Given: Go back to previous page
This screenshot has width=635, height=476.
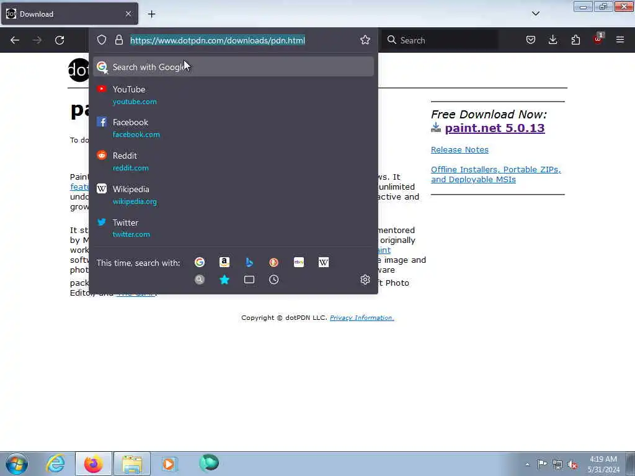Looking at the screenshot, I should (x=15, y=40).
